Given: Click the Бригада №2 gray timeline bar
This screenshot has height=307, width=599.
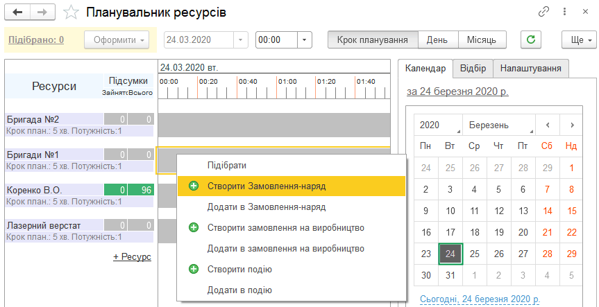Looking at the screenshot, I should tap(274, 125).
